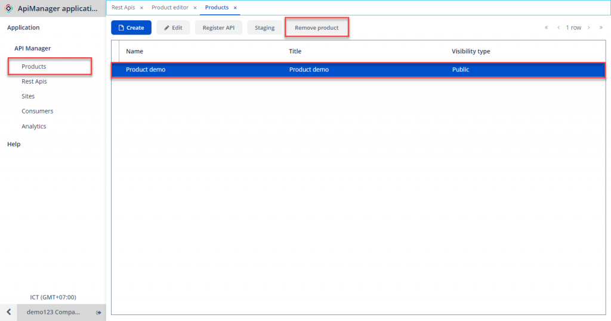Click the ApiManager application logo icon
Image resolution: width=611 pixels, height=321 pixels.
pos(9,8)
